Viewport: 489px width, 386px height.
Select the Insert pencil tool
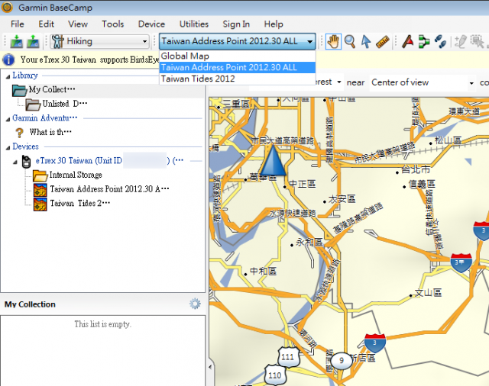460,41
